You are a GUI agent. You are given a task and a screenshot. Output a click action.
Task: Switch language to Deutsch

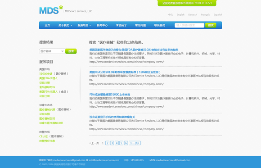(193, 15)
